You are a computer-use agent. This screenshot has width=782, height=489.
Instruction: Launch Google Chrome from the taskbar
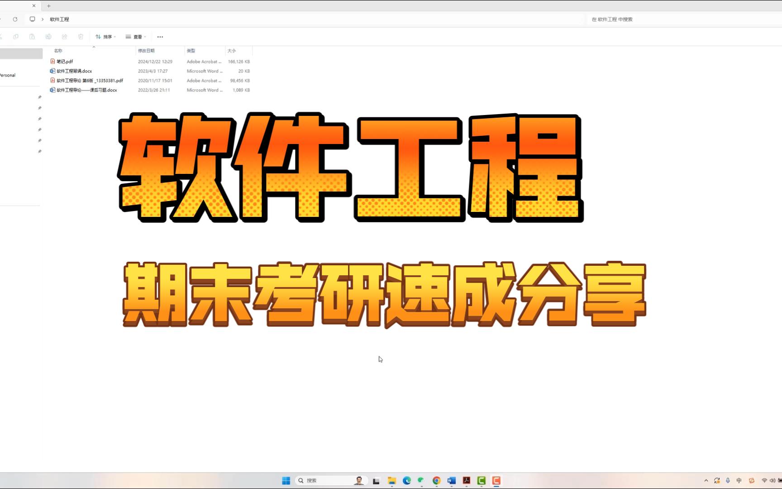[437, 481]
